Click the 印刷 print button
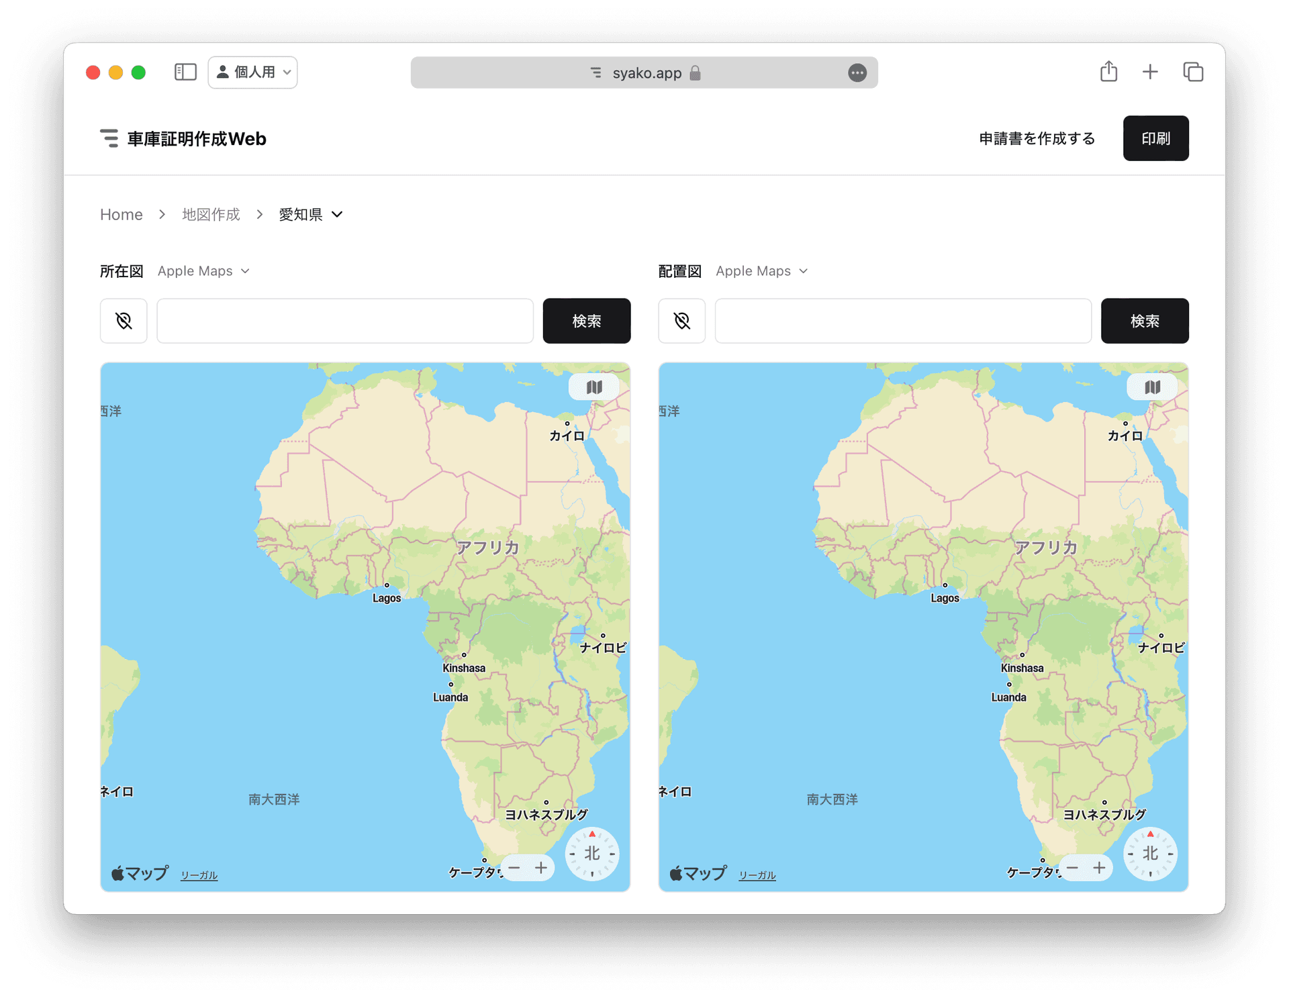Viewport: 1289px width, 998px height. 1155,138
